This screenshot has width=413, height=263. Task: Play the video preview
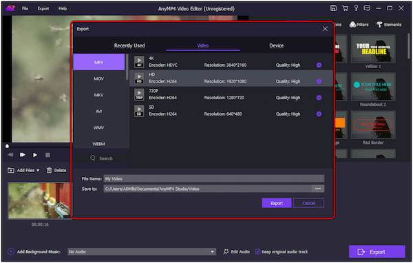coord(35,155)
